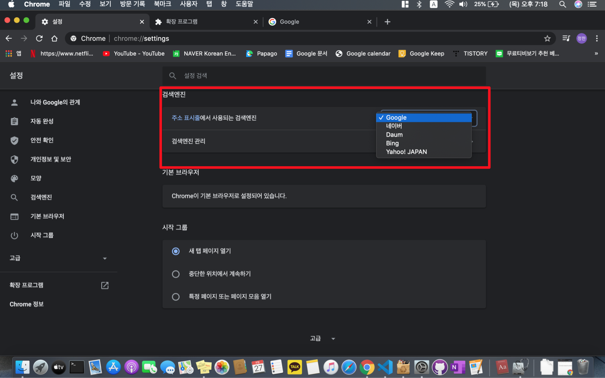This screenshot has height=378, width=605.
Task: Open the TISTORY bookmark
Action: pos(470,53)
